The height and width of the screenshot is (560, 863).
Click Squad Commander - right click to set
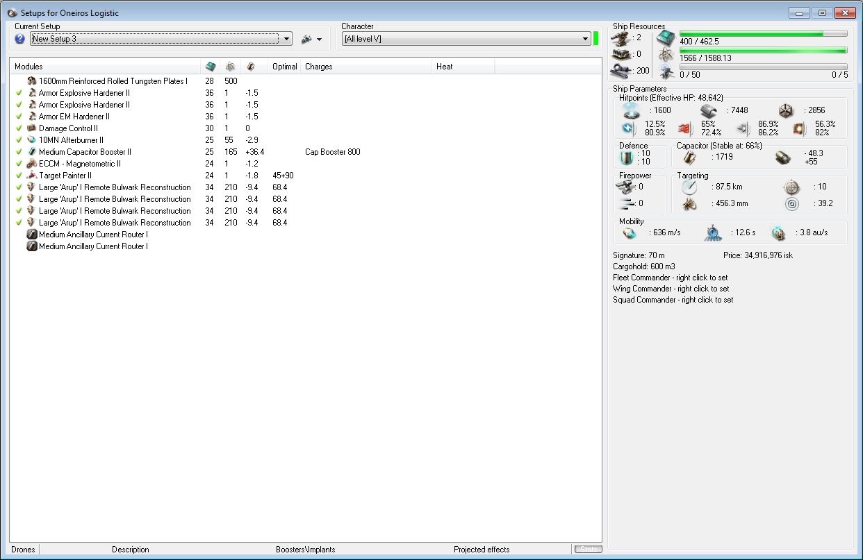pyautogui.click(x=673, y=300)
